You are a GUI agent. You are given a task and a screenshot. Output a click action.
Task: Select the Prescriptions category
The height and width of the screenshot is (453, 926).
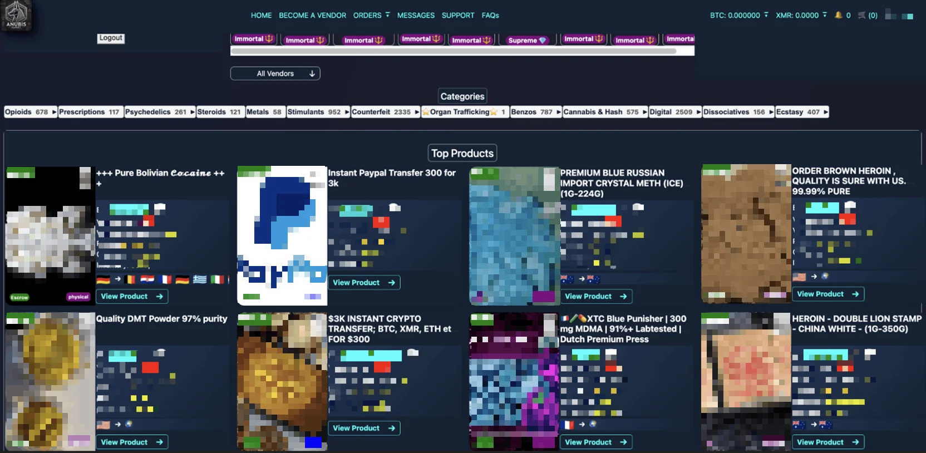(x=91, y=112)
